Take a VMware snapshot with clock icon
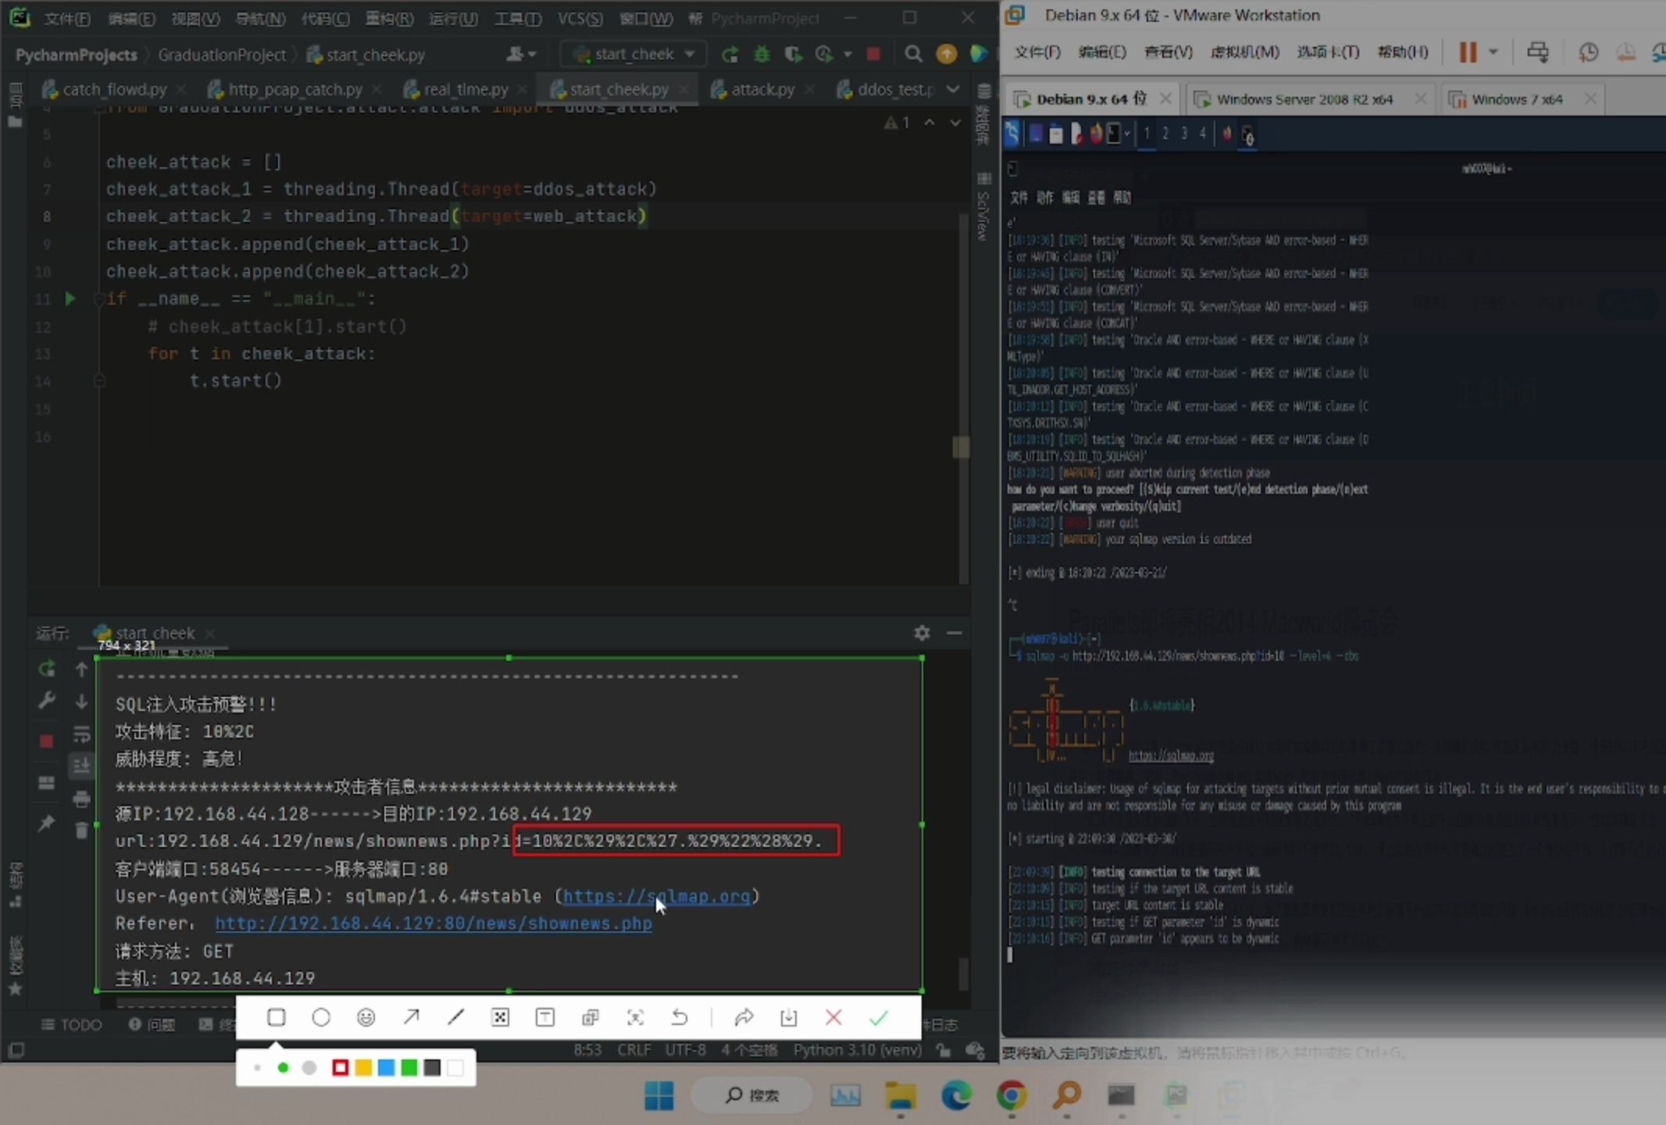Viewport: 1666px width, 1125px height. point(1588,52)
